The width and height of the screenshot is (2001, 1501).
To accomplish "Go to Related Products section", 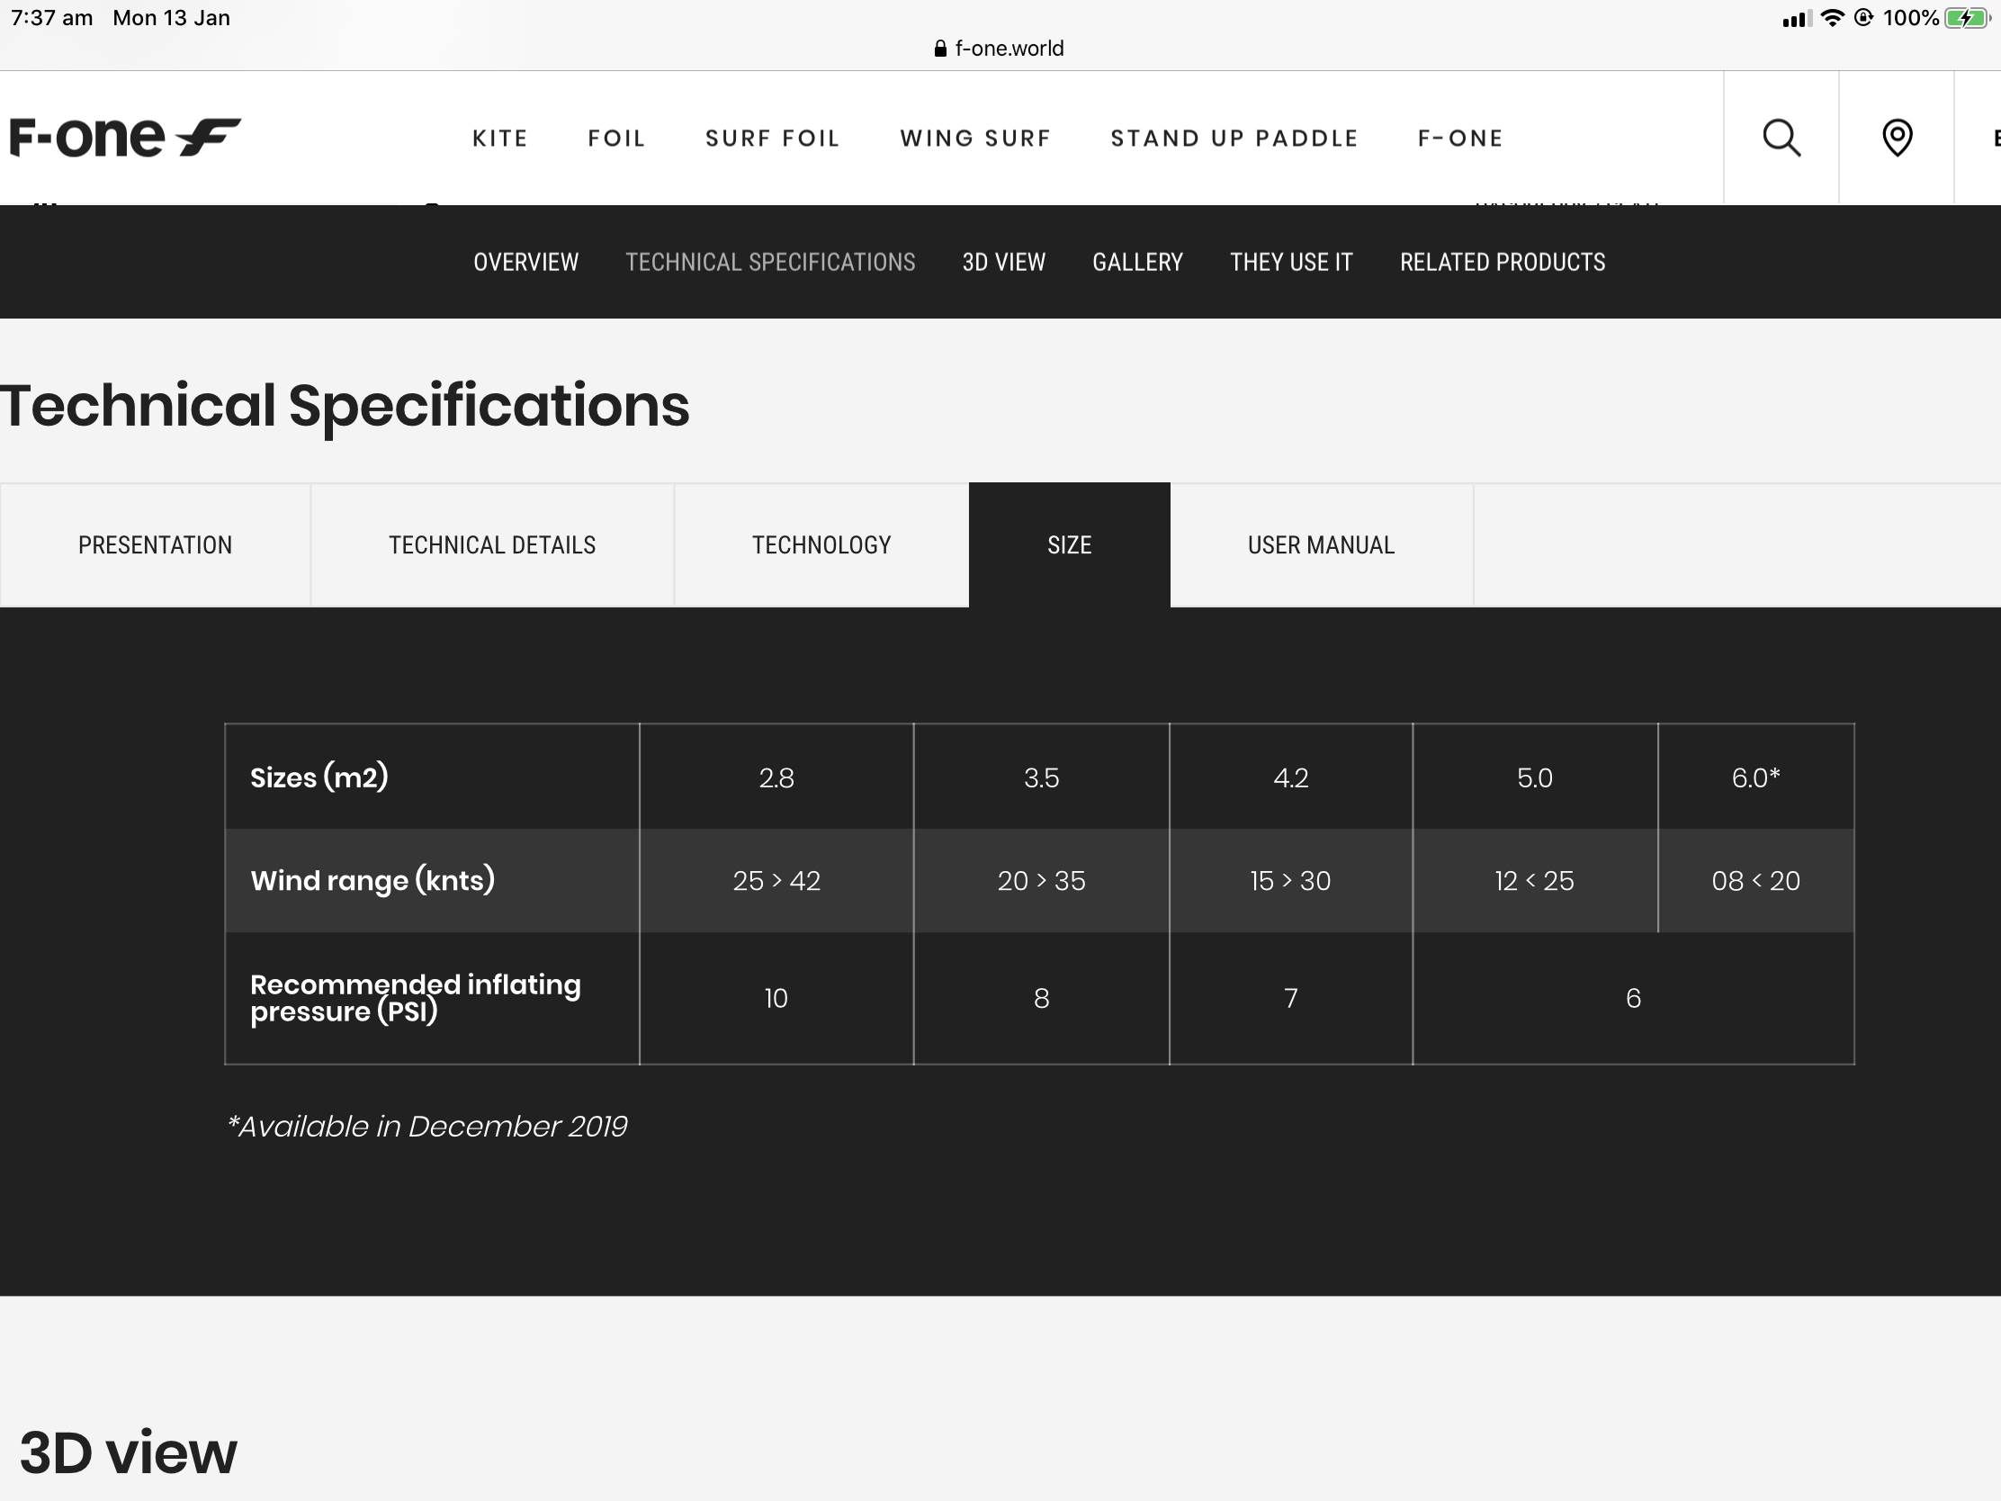I will click(x=1502, y=263).
